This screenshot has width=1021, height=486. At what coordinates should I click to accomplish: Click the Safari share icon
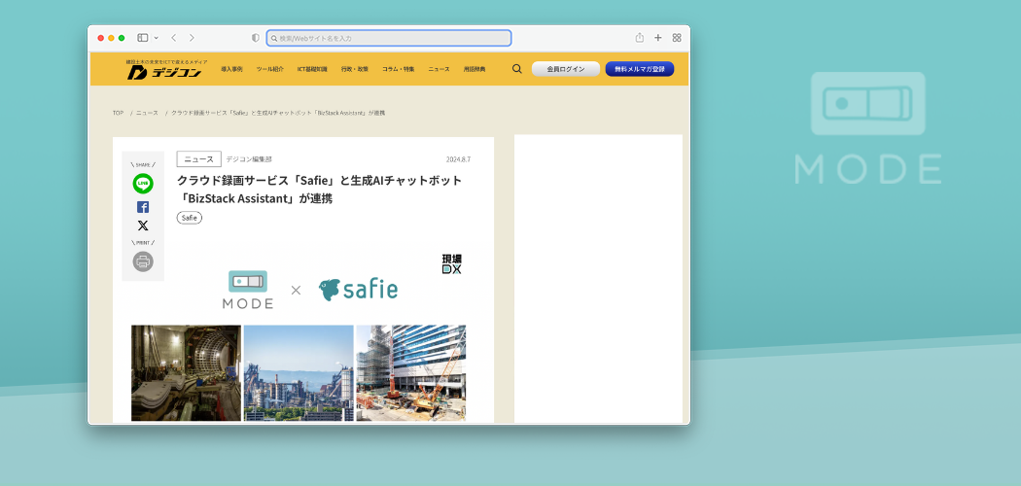tap(640, 38)
